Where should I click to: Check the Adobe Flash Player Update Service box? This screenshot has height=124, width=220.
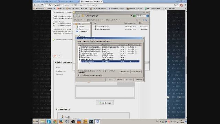[79, 47]
